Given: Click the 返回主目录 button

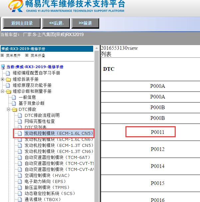Looking at the screenshot, I should pyautogui.click(x=22, y=23).
